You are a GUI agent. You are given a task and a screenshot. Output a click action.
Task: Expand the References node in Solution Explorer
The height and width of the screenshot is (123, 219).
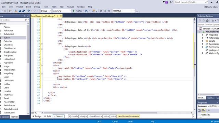coord(203,38)
